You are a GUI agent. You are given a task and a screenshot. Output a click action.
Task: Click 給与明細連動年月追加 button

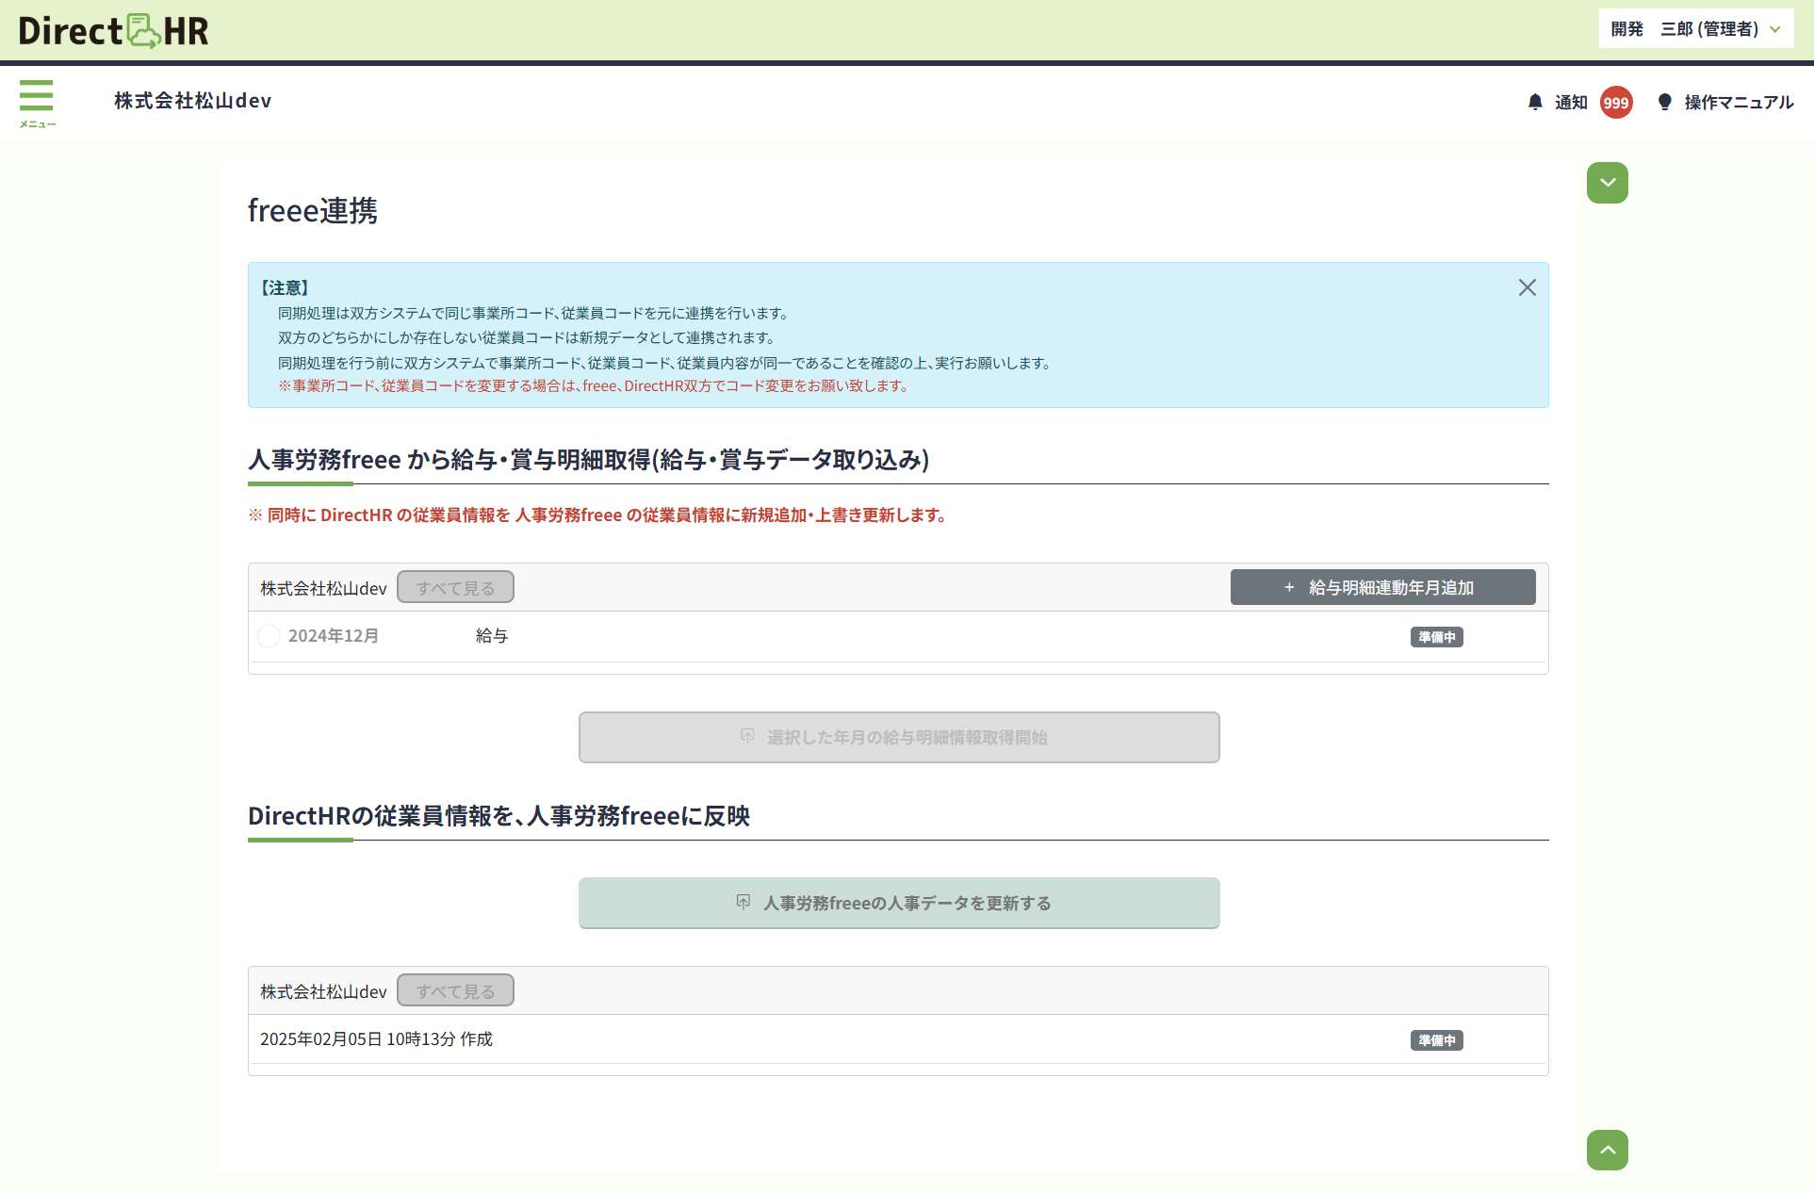[1382, 587]
